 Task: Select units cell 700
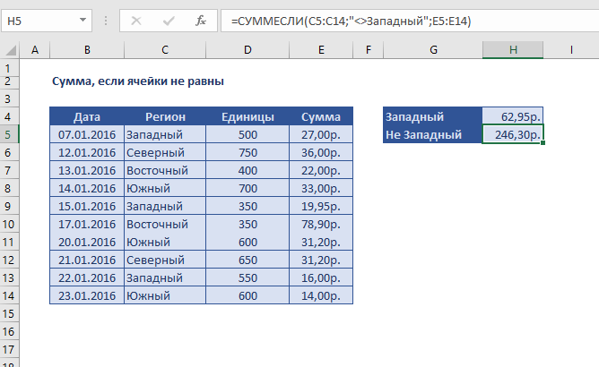247,189
